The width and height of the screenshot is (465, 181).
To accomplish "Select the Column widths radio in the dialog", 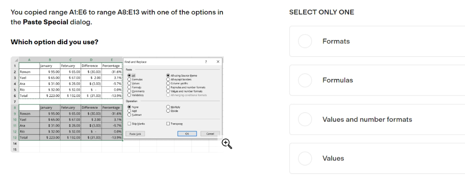I will 168,83.
